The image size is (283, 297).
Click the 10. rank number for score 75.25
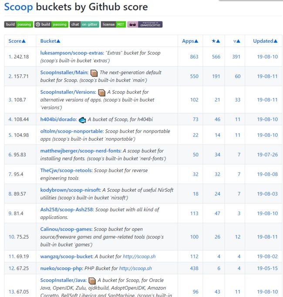[12, 237]
